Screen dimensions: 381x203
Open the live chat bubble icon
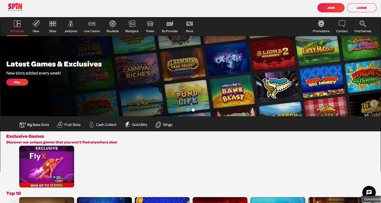coord(369,192)
